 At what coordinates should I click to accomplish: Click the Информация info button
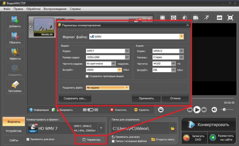[39, 110]
